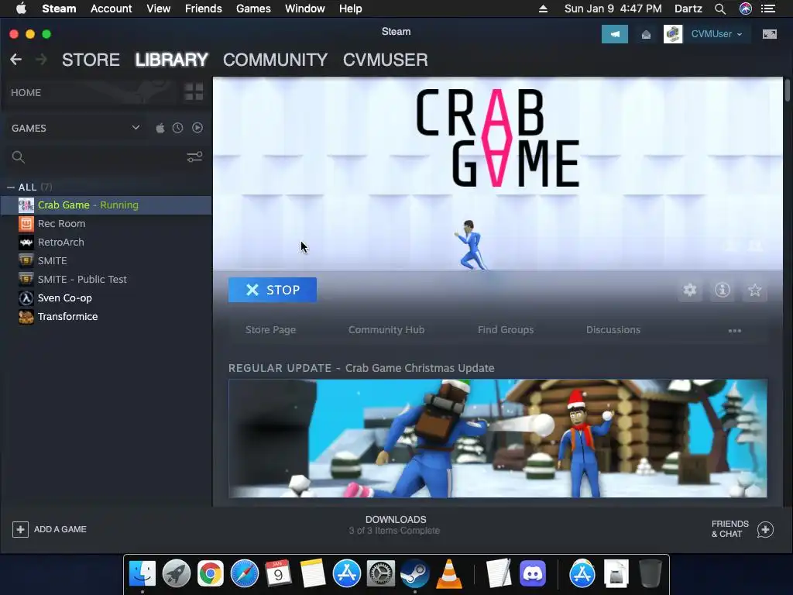Screen dimensions: 793x595
Task: Launch Google Chrome from the Dock
Action: [211, 573]
